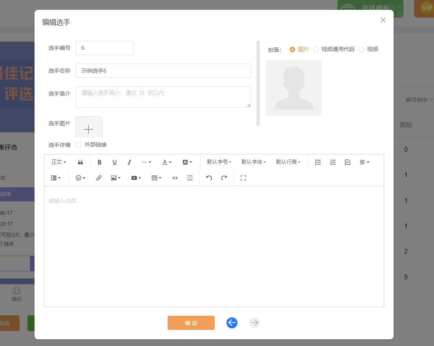Screen dimensions: 434x346
Task: Expand the 默认字体 font family dropdown
Action: [253, 162]
